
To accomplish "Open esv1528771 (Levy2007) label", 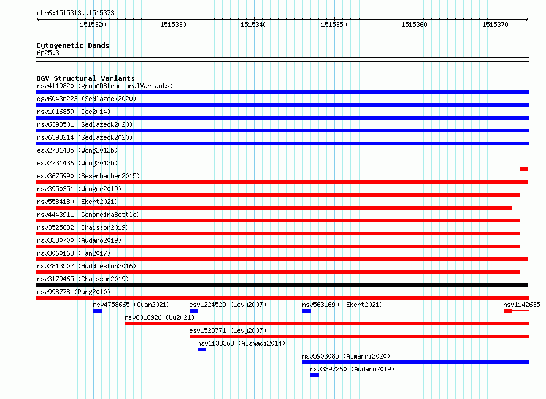I will tap(228, 330).
